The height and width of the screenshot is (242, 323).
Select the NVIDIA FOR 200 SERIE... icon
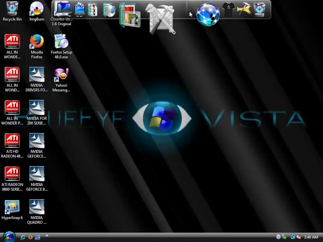pos(37,113)
